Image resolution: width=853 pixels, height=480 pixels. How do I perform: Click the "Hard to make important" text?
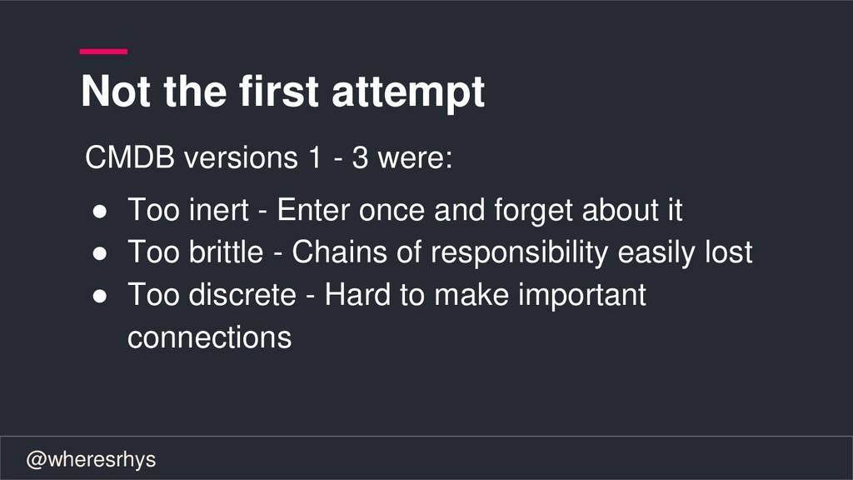(486, 296)
